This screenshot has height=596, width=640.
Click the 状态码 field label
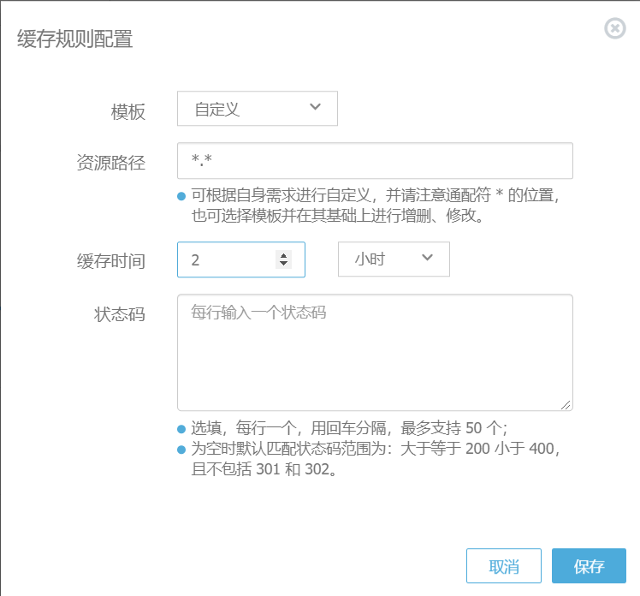coord(120,314)
